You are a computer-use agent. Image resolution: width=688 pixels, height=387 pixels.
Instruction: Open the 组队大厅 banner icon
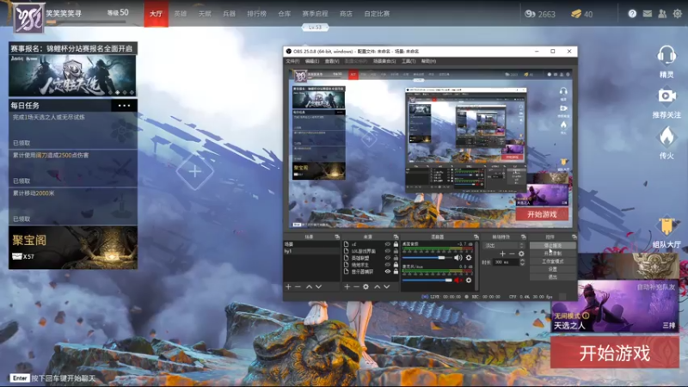click(666, 225)
